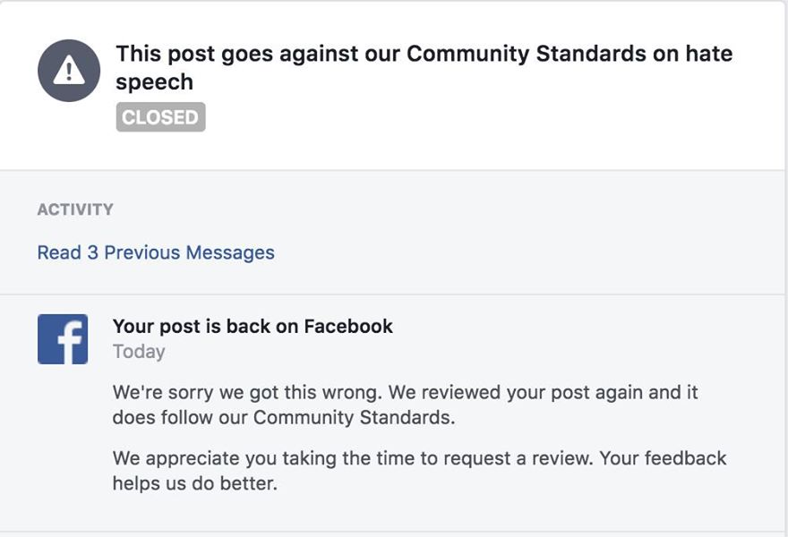Click the CLOSED status badge
This screenshot has height=537, width=788.
(160, 117)
